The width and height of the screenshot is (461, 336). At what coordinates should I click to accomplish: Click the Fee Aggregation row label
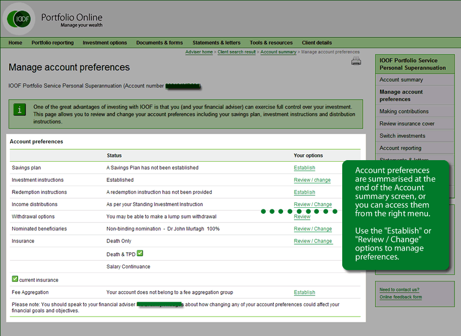[30, 292]
